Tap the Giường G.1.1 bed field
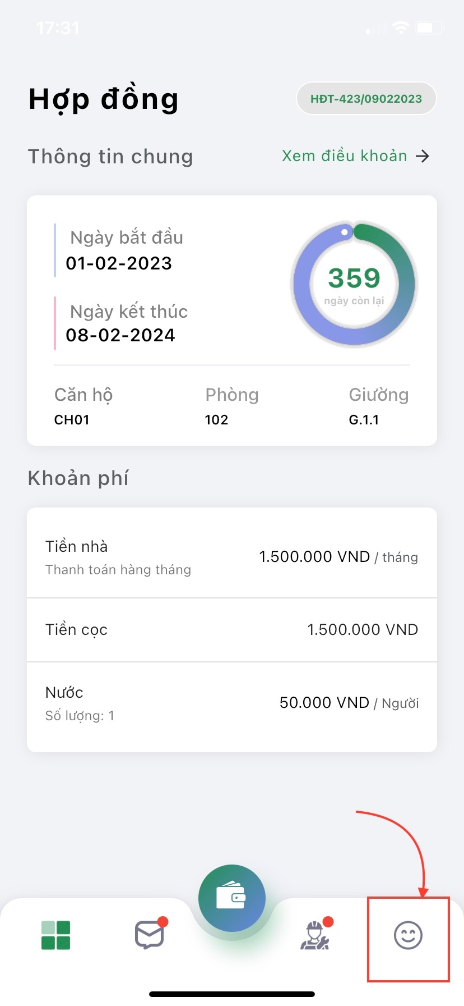Screen dimensions: 464x1006 point(378,406)
